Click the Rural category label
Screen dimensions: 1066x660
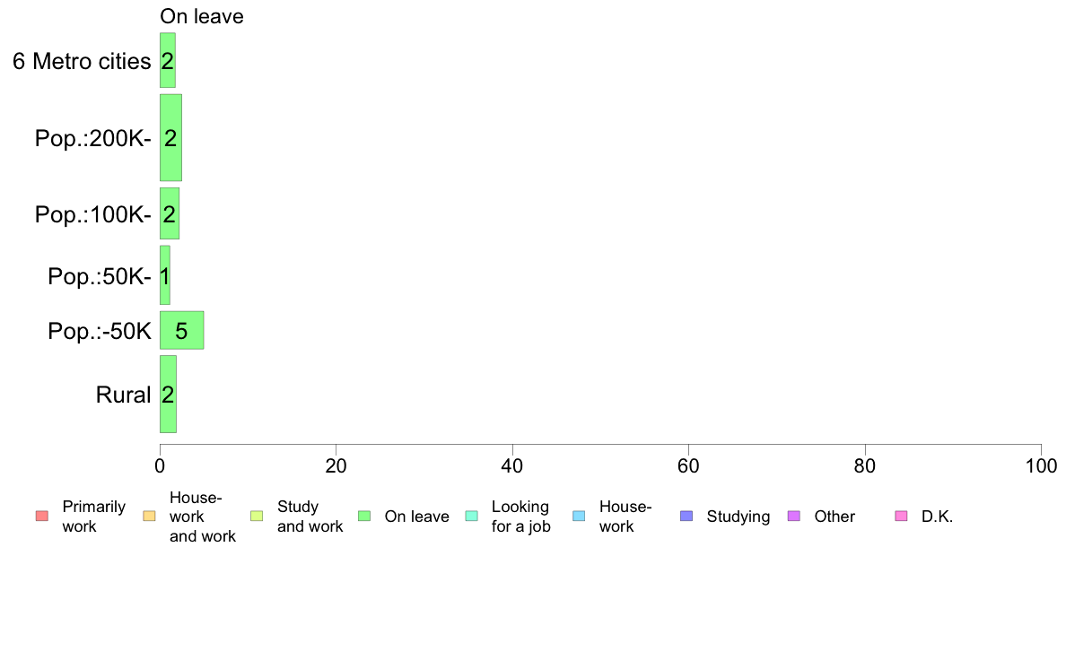coord(123,395)
